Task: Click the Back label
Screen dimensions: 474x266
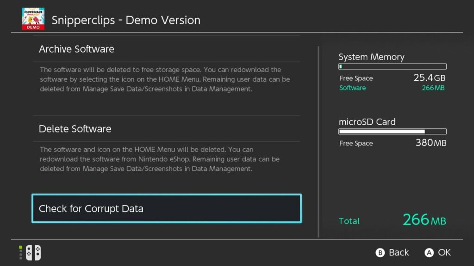Action: (399, 253)
